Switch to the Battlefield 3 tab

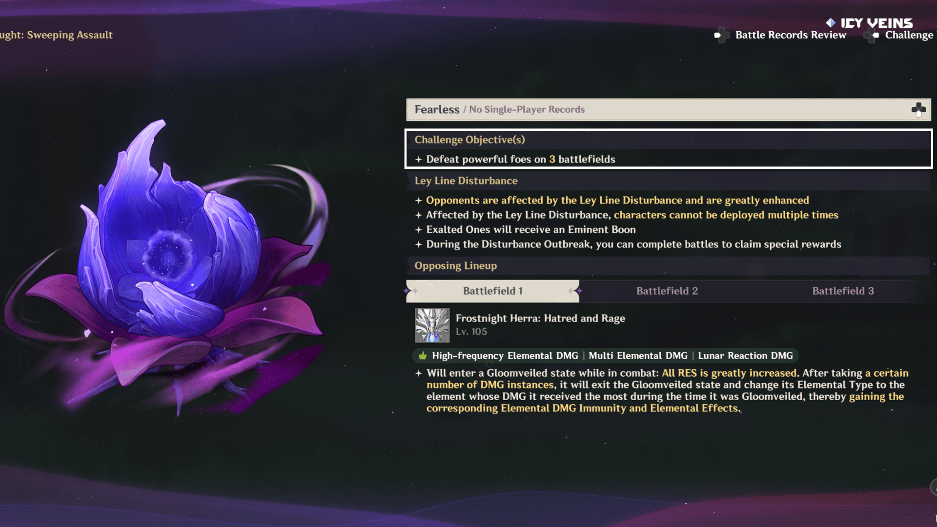coord(843,291)
